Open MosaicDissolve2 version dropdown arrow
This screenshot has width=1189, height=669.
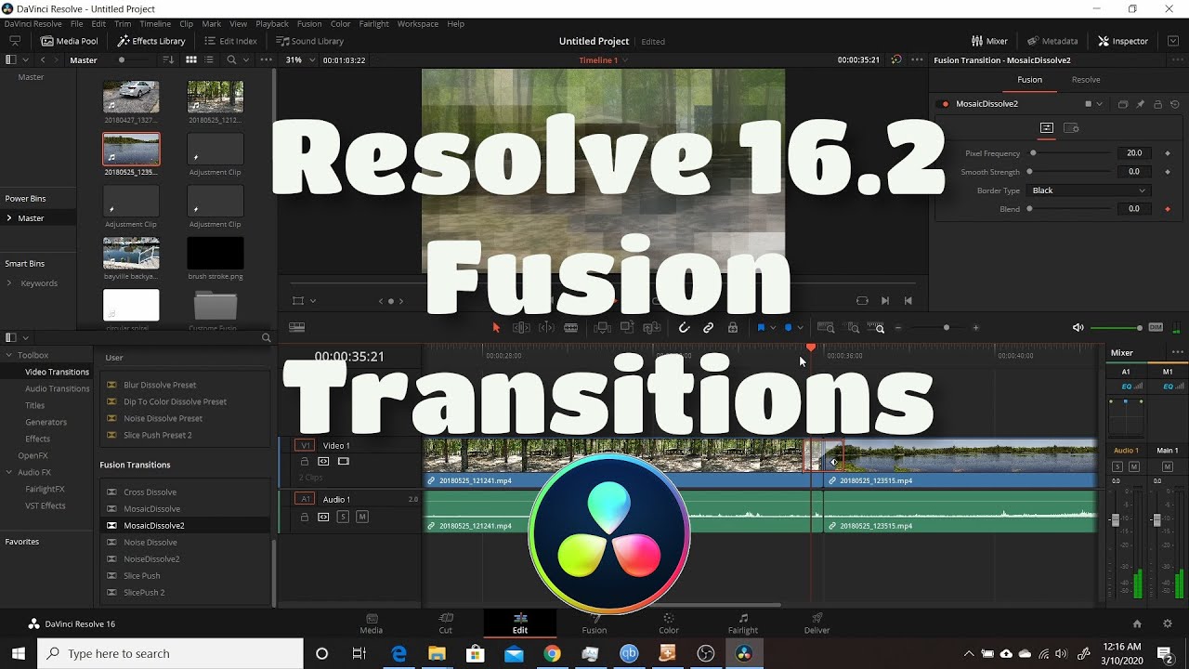(1100, 104)
